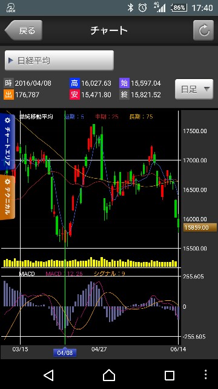Tap the alarm clock status icon
Image resolution: width=218 pixels, height=389 pixels.
click(x=143, y=8)
